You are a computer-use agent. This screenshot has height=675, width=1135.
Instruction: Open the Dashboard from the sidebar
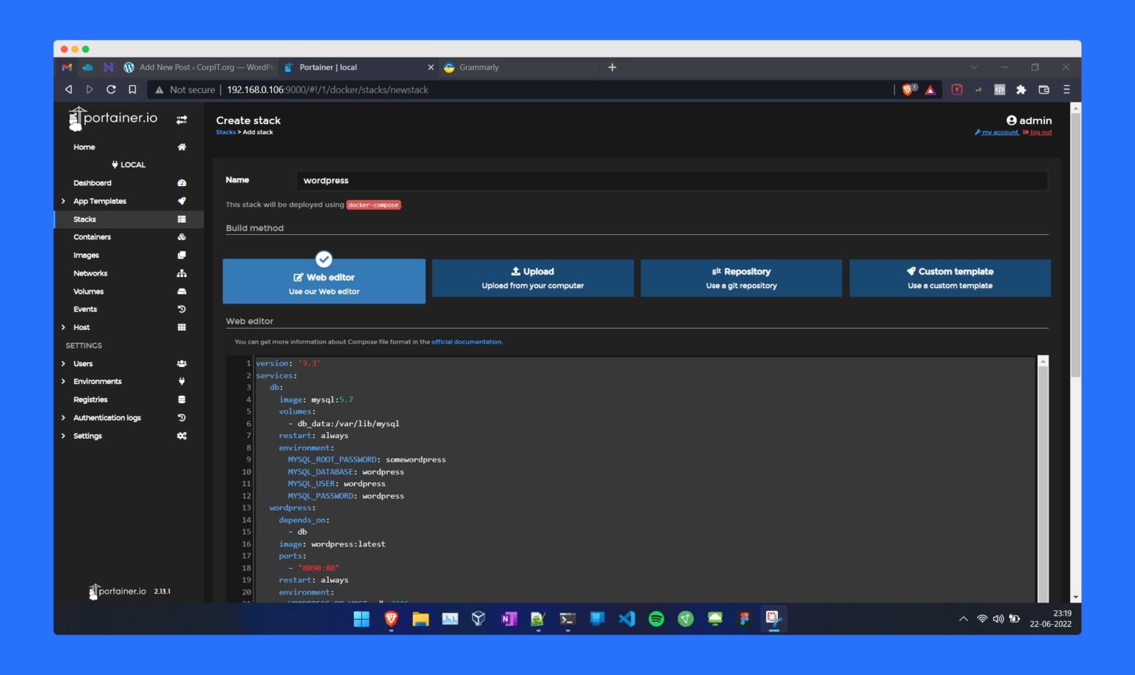tap(92, 182)
